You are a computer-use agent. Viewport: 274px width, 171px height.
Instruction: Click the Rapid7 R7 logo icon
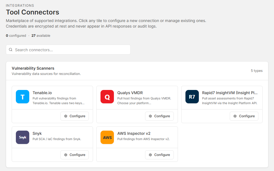pyautogui.click(x=192, y=97)
